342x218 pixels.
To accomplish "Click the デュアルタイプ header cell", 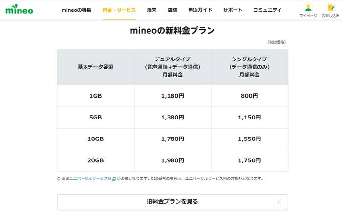I will [x=172, y=67].
